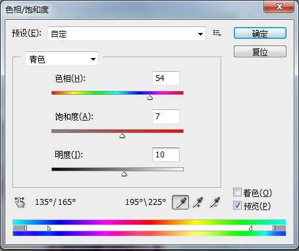Click the 195°\225° range text
This screenshot has height=251, width=299.
[x=146, y=202]
